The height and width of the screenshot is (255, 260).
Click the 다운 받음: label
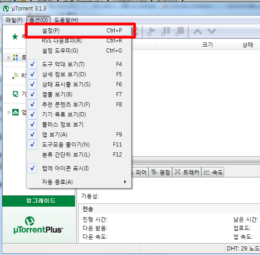pos(95,228)
